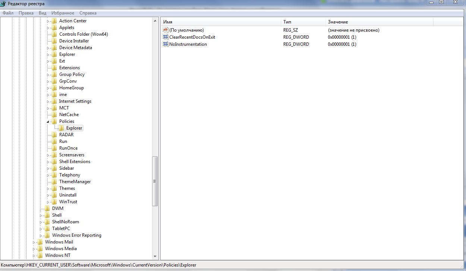Select the RunOnce key in tree
The height and width of the screenshot is (271, 466).
pos(68,148)
